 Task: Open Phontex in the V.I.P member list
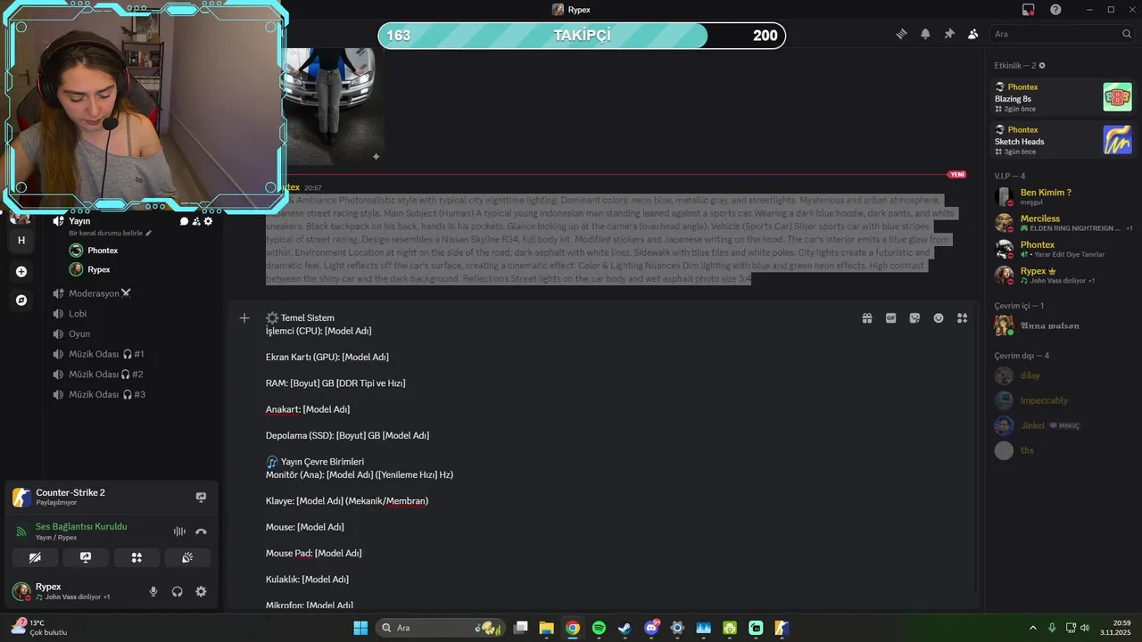click(1063, 249)
